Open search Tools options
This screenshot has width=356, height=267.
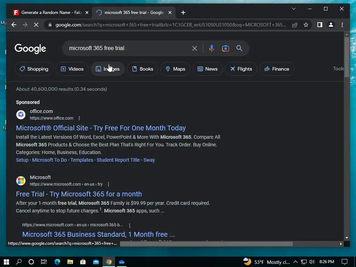338,68
